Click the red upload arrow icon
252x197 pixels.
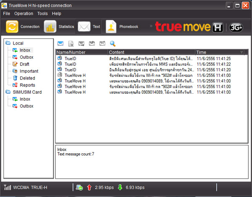tap(89, 187)
